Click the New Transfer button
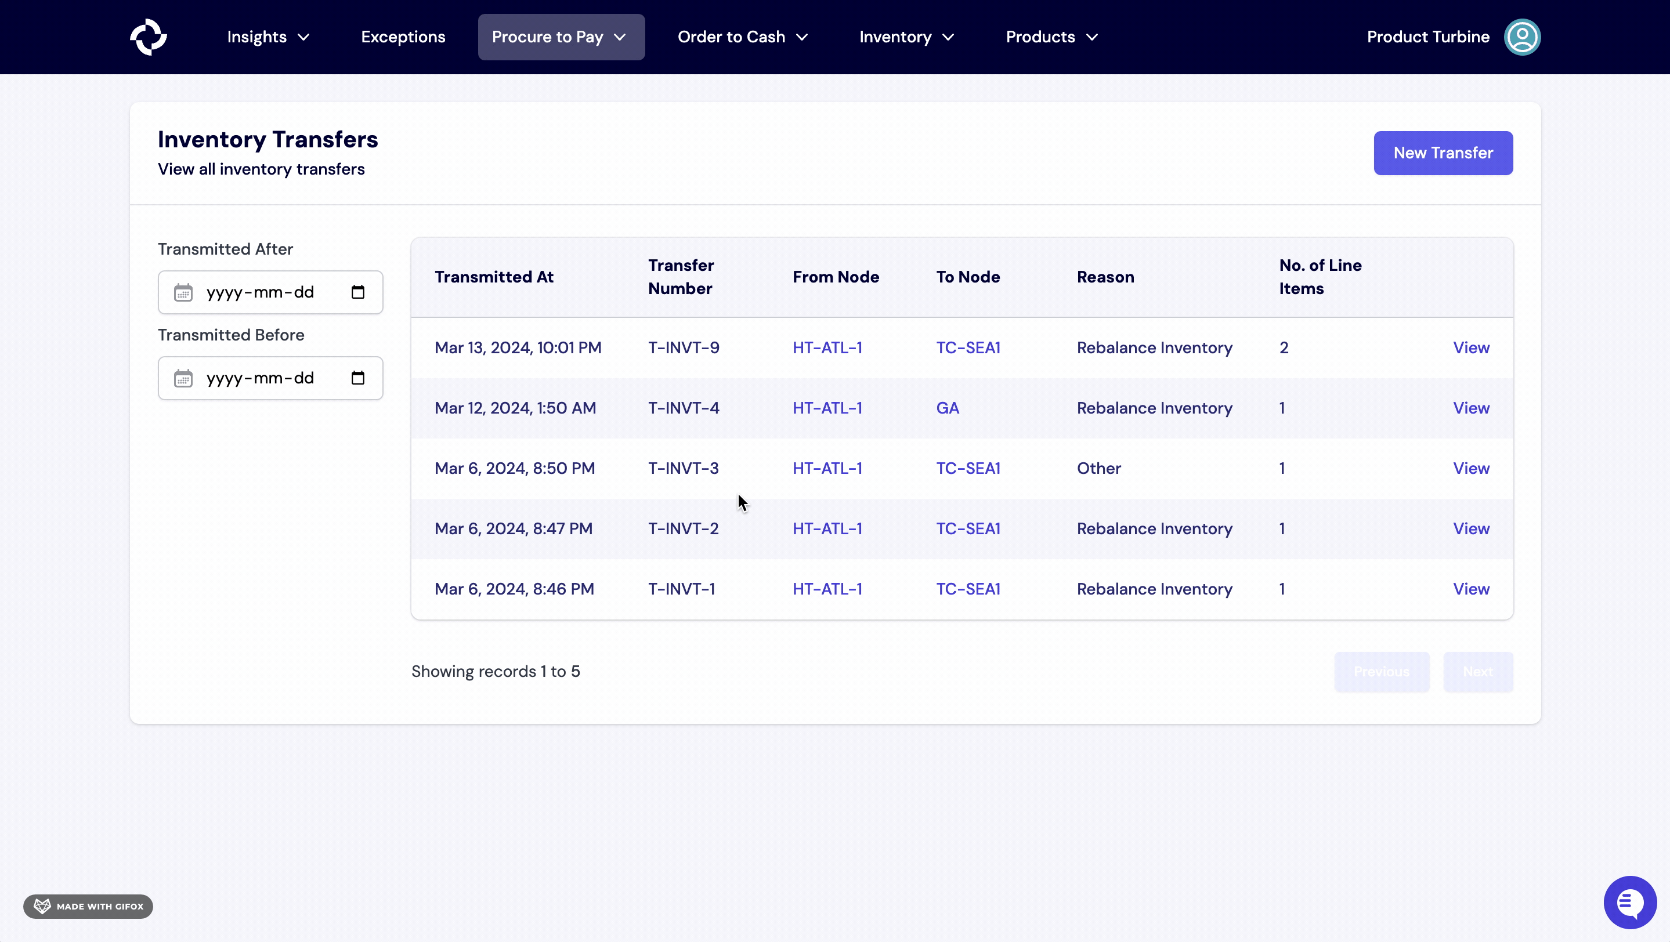Image resolution: width=1670 pixels, height=942 pixels. tap(1443, 153)
